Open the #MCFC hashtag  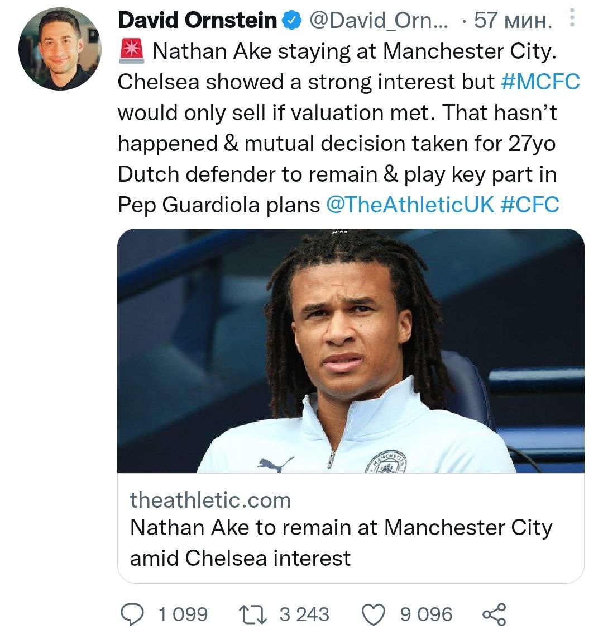tap(540, 82)
